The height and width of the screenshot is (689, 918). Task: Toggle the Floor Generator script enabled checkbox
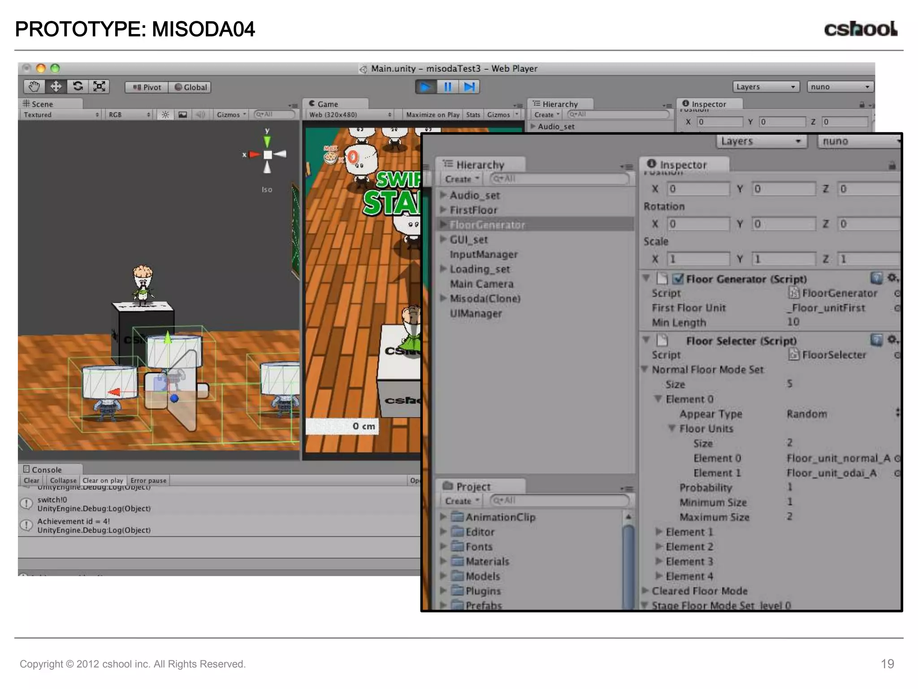click(x=678, y=279)
